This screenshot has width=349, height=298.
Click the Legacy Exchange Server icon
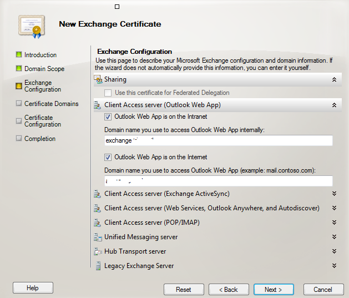tap(98, 266)
